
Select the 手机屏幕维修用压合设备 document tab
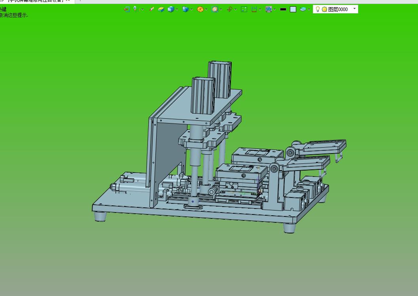(x=35, y=1)
